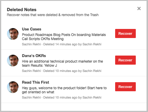Select the Hire an additional technical preview text
The width and height of the screenshot is (148, 112).
pyautogui.click(x=63, y=63)
